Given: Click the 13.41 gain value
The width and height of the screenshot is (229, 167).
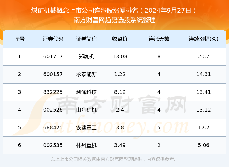Looking at the screenshot, I should click(204, 92).
